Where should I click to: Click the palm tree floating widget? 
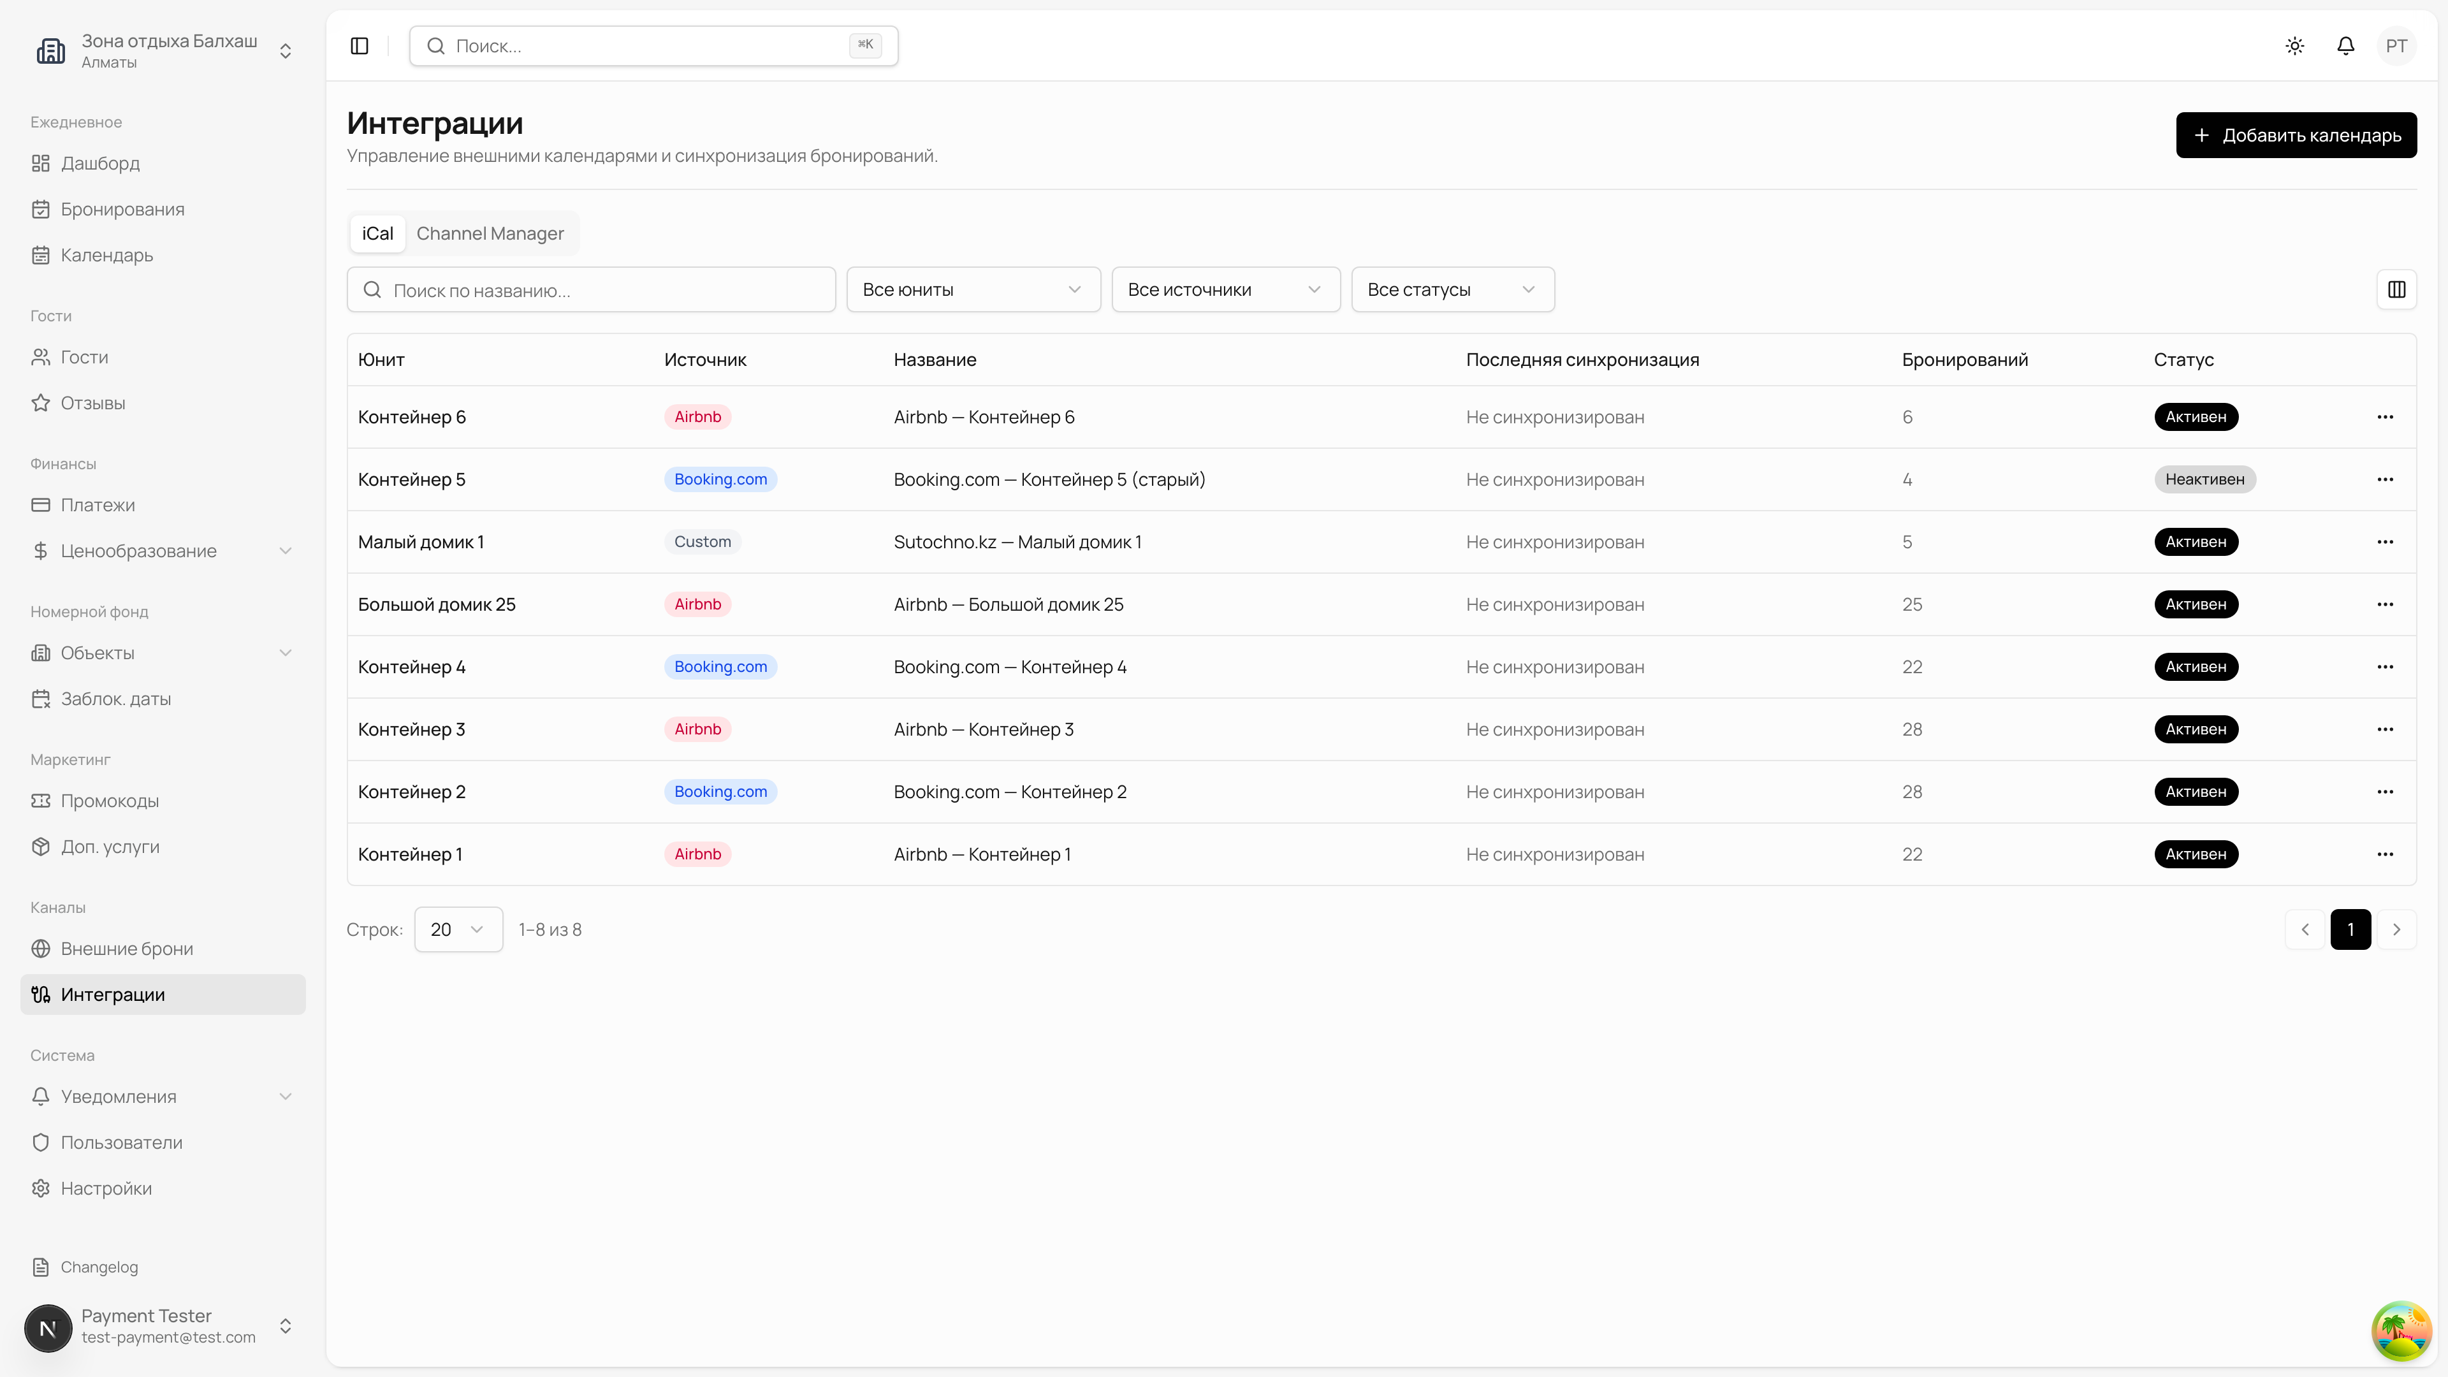(2400, 1330)
